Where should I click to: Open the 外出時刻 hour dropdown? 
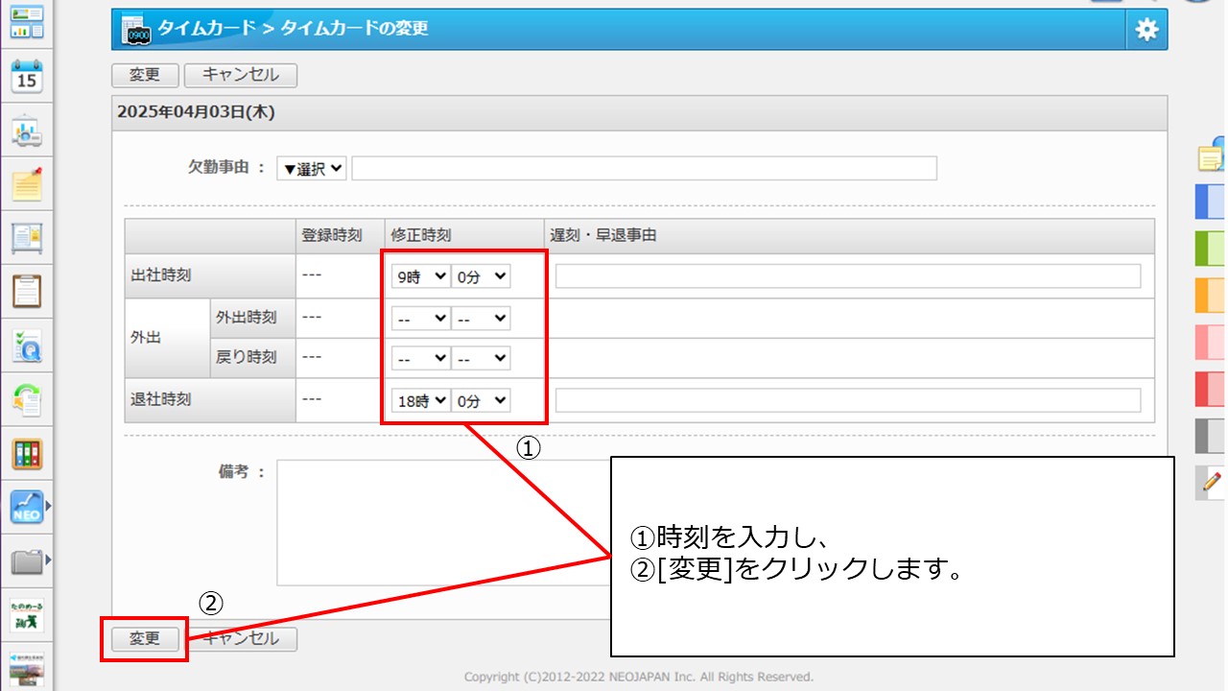coord(420,318)
